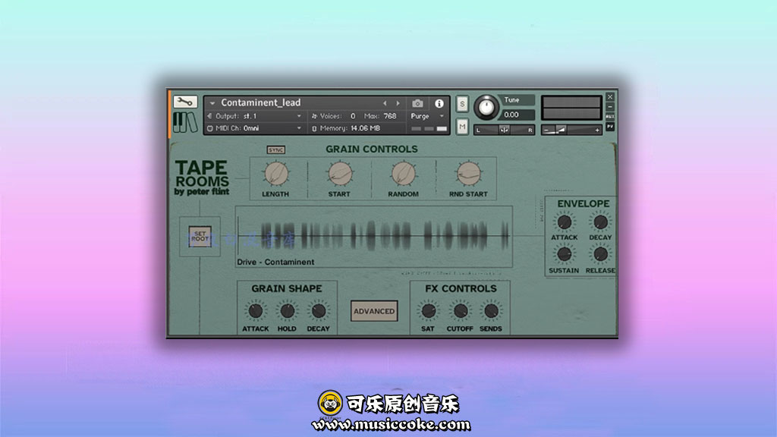Click the Max voices value 768
The image size is (777, 437).
coord(390,116)
